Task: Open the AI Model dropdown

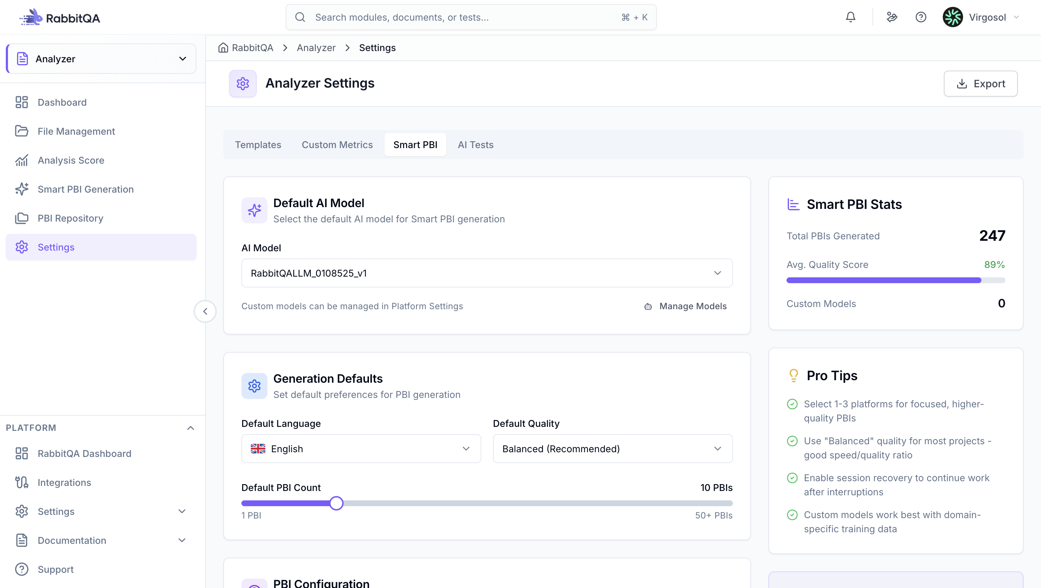Action: click(x=487, y=273)
